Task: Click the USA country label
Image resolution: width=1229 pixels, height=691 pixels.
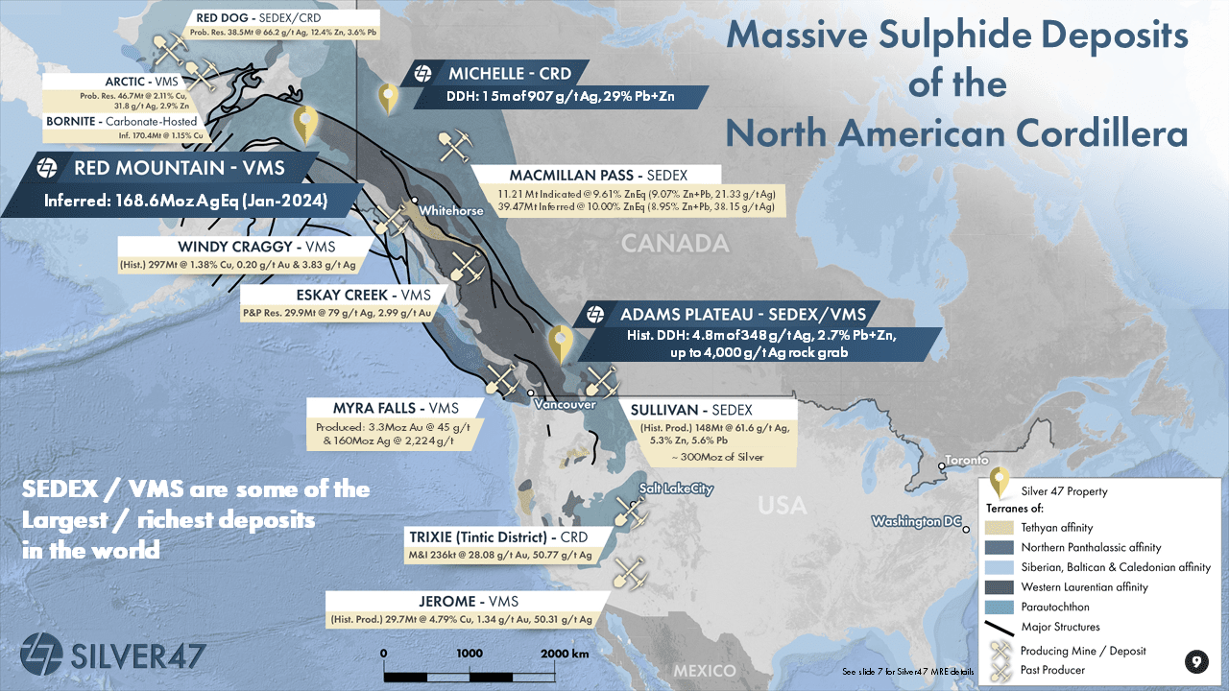Action: click(783, 504)
